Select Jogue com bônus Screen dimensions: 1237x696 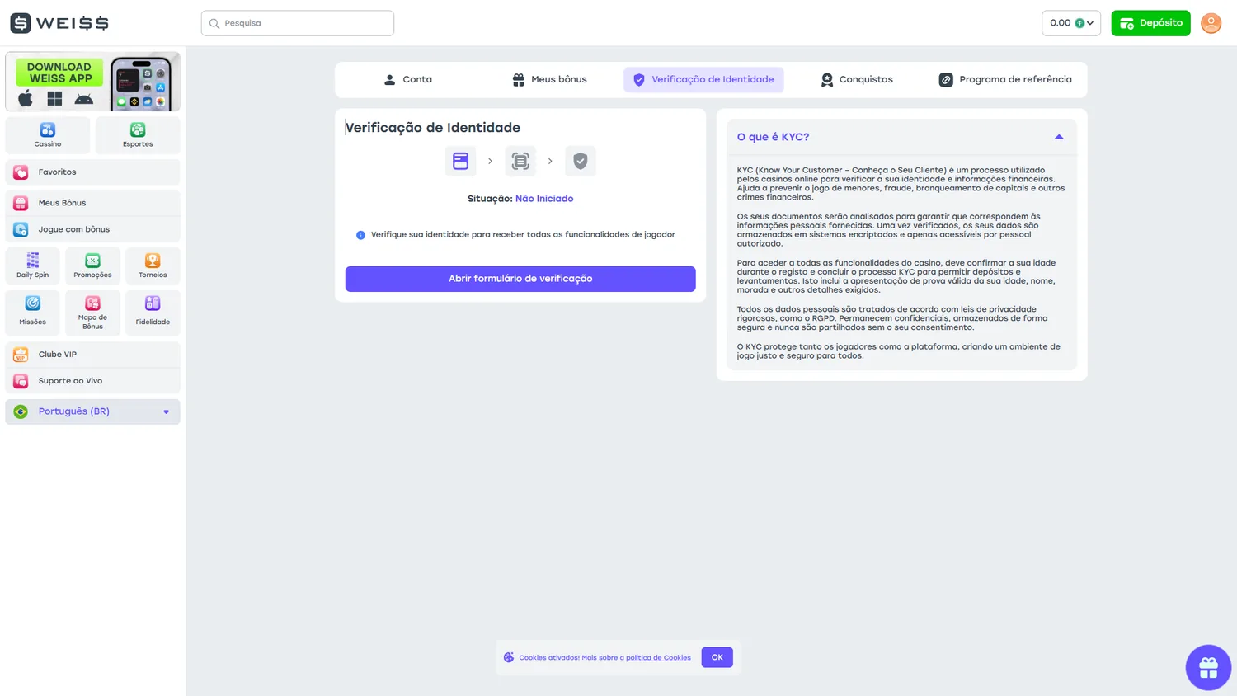(92, 229)
